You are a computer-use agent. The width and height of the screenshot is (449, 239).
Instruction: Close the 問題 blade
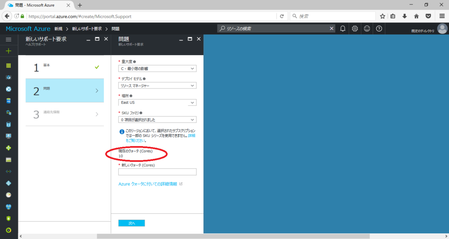coord(199,39)
